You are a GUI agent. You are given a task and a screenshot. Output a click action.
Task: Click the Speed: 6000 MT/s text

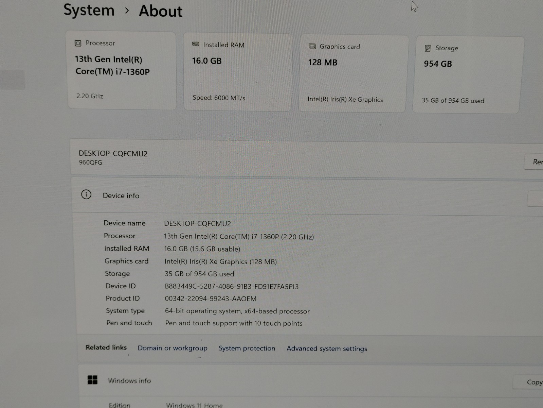[x=219, y=98]
